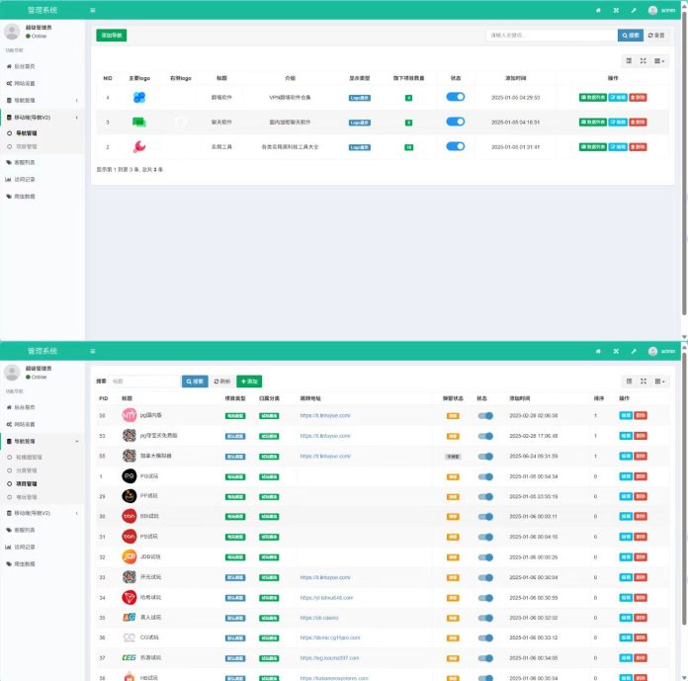The image size is (688, 681).
Task: Toggle the JDB试玩 row status switch
Action: (x=485, y=556)
